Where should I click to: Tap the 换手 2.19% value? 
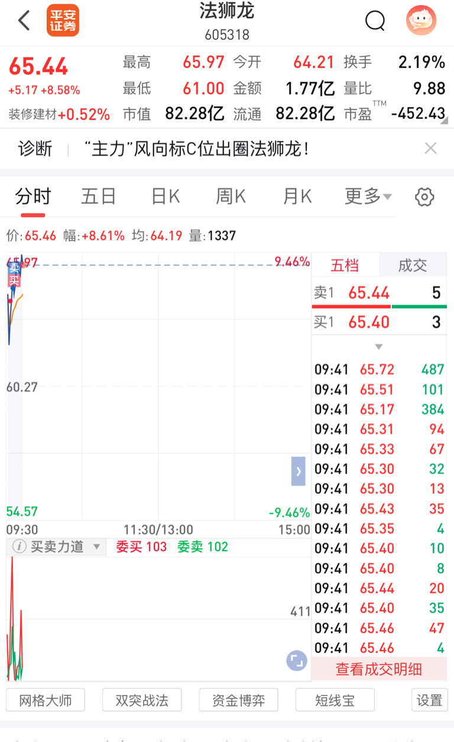click(x=421, y=61)
